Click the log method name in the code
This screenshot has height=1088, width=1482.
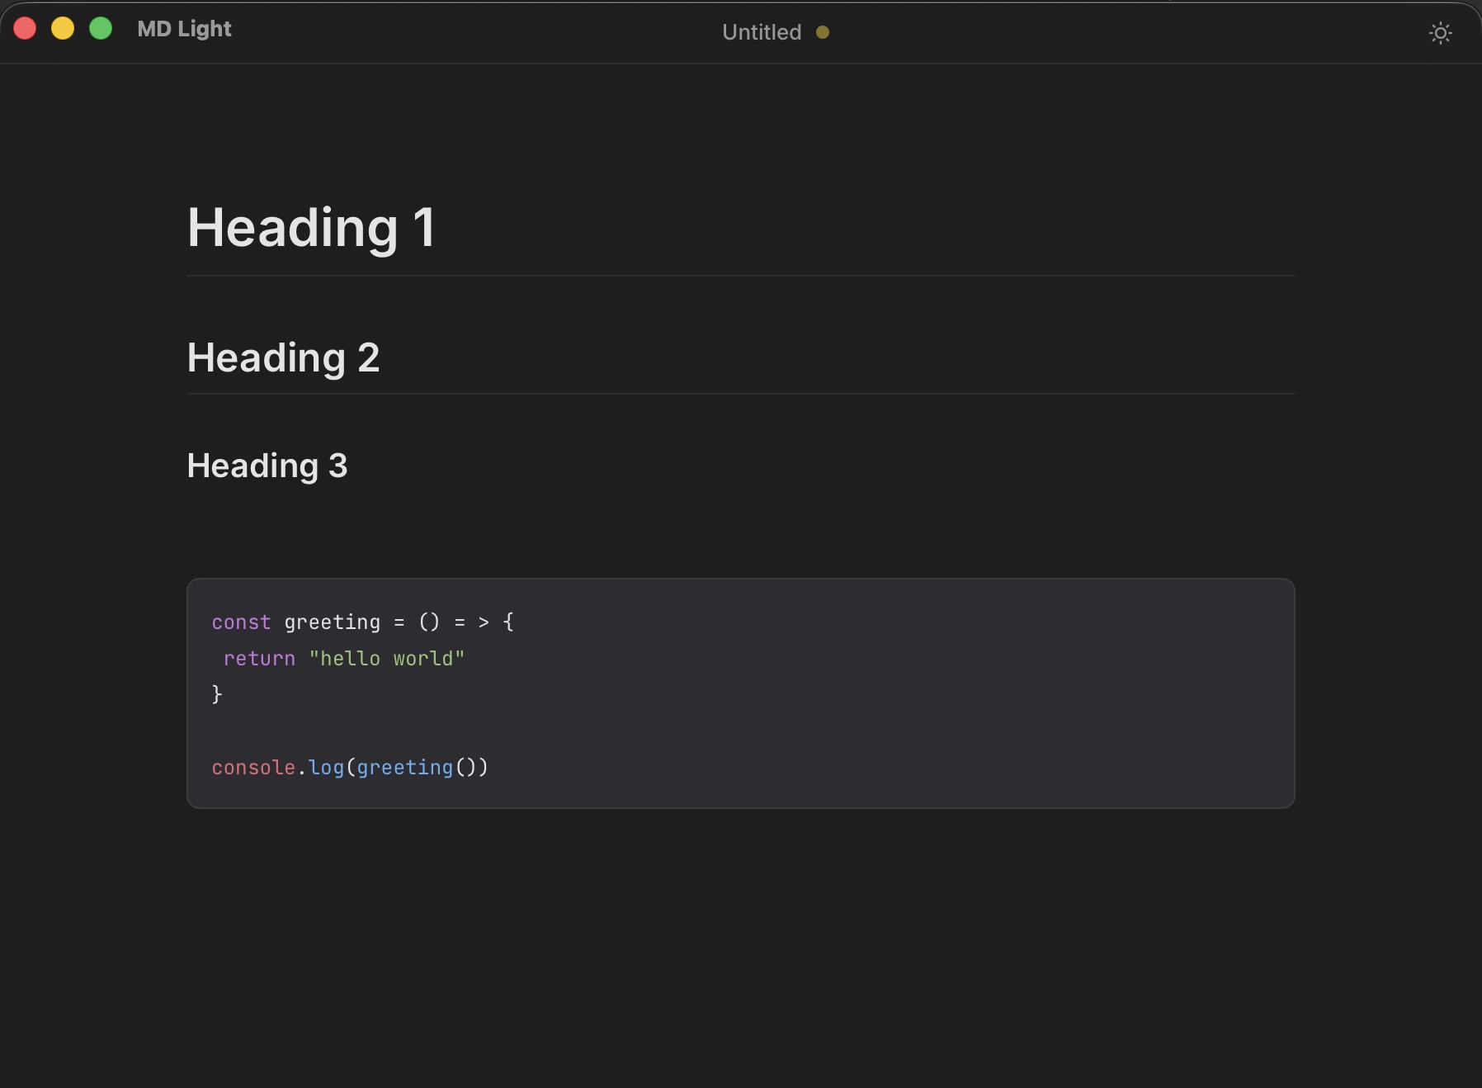coord(326,768)
